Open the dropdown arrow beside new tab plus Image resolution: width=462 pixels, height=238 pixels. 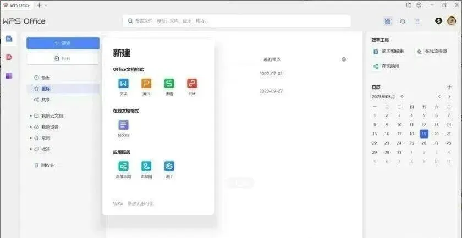[46, 5]
